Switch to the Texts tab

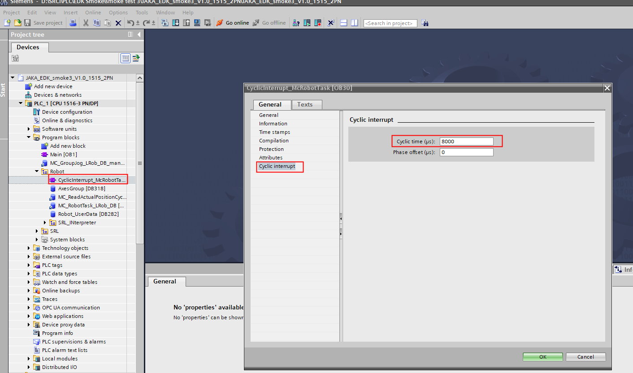[305, 104]
